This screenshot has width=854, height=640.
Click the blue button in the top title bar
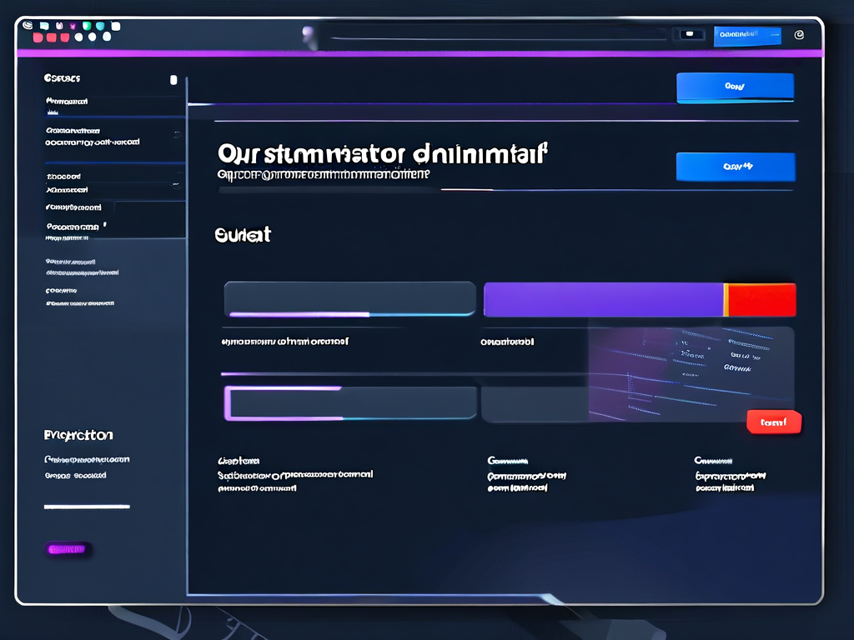point(746,35)
